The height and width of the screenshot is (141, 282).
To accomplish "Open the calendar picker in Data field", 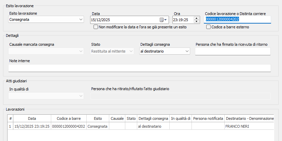I will pos(163,20).
